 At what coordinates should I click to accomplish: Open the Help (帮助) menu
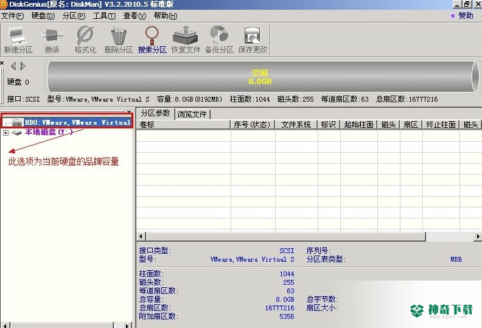pyautogui.click(x=166, y=16)
